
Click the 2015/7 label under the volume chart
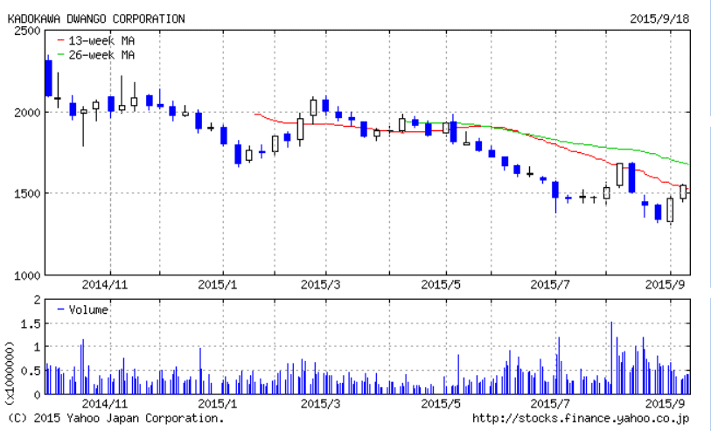(549, 403)
